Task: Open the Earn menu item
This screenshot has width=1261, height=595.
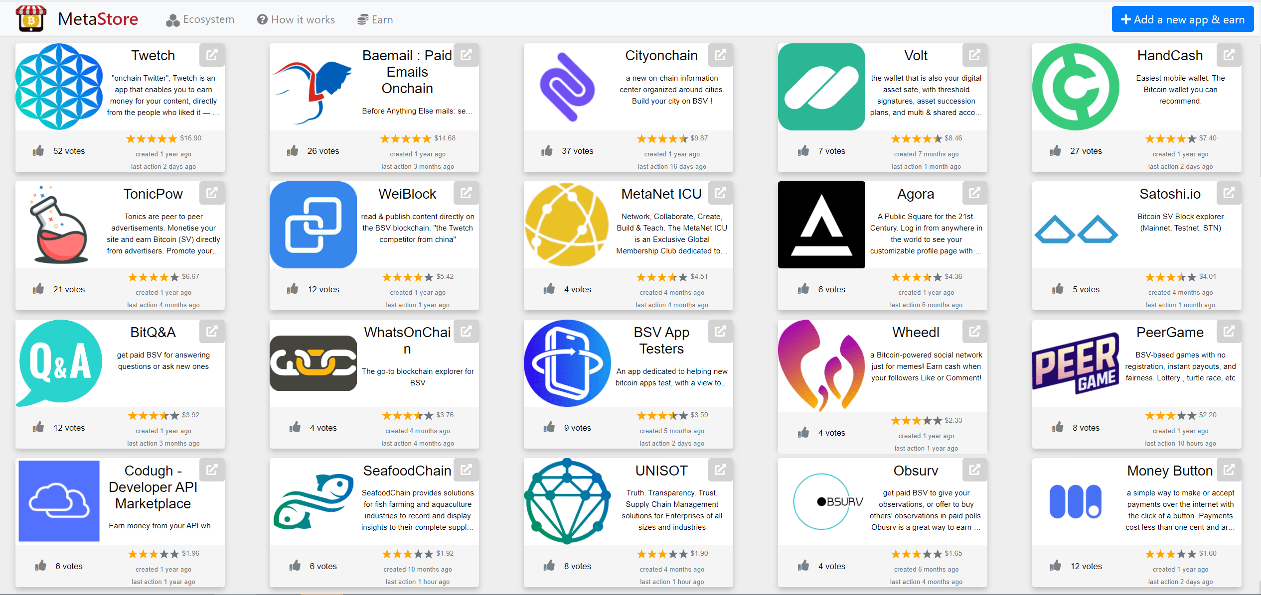Action: pos(375,19)
